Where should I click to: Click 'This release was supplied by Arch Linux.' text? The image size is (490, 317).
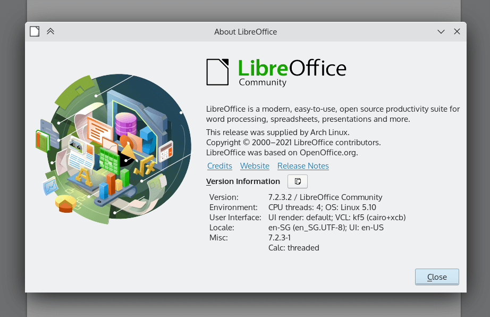tap(278, 132)
